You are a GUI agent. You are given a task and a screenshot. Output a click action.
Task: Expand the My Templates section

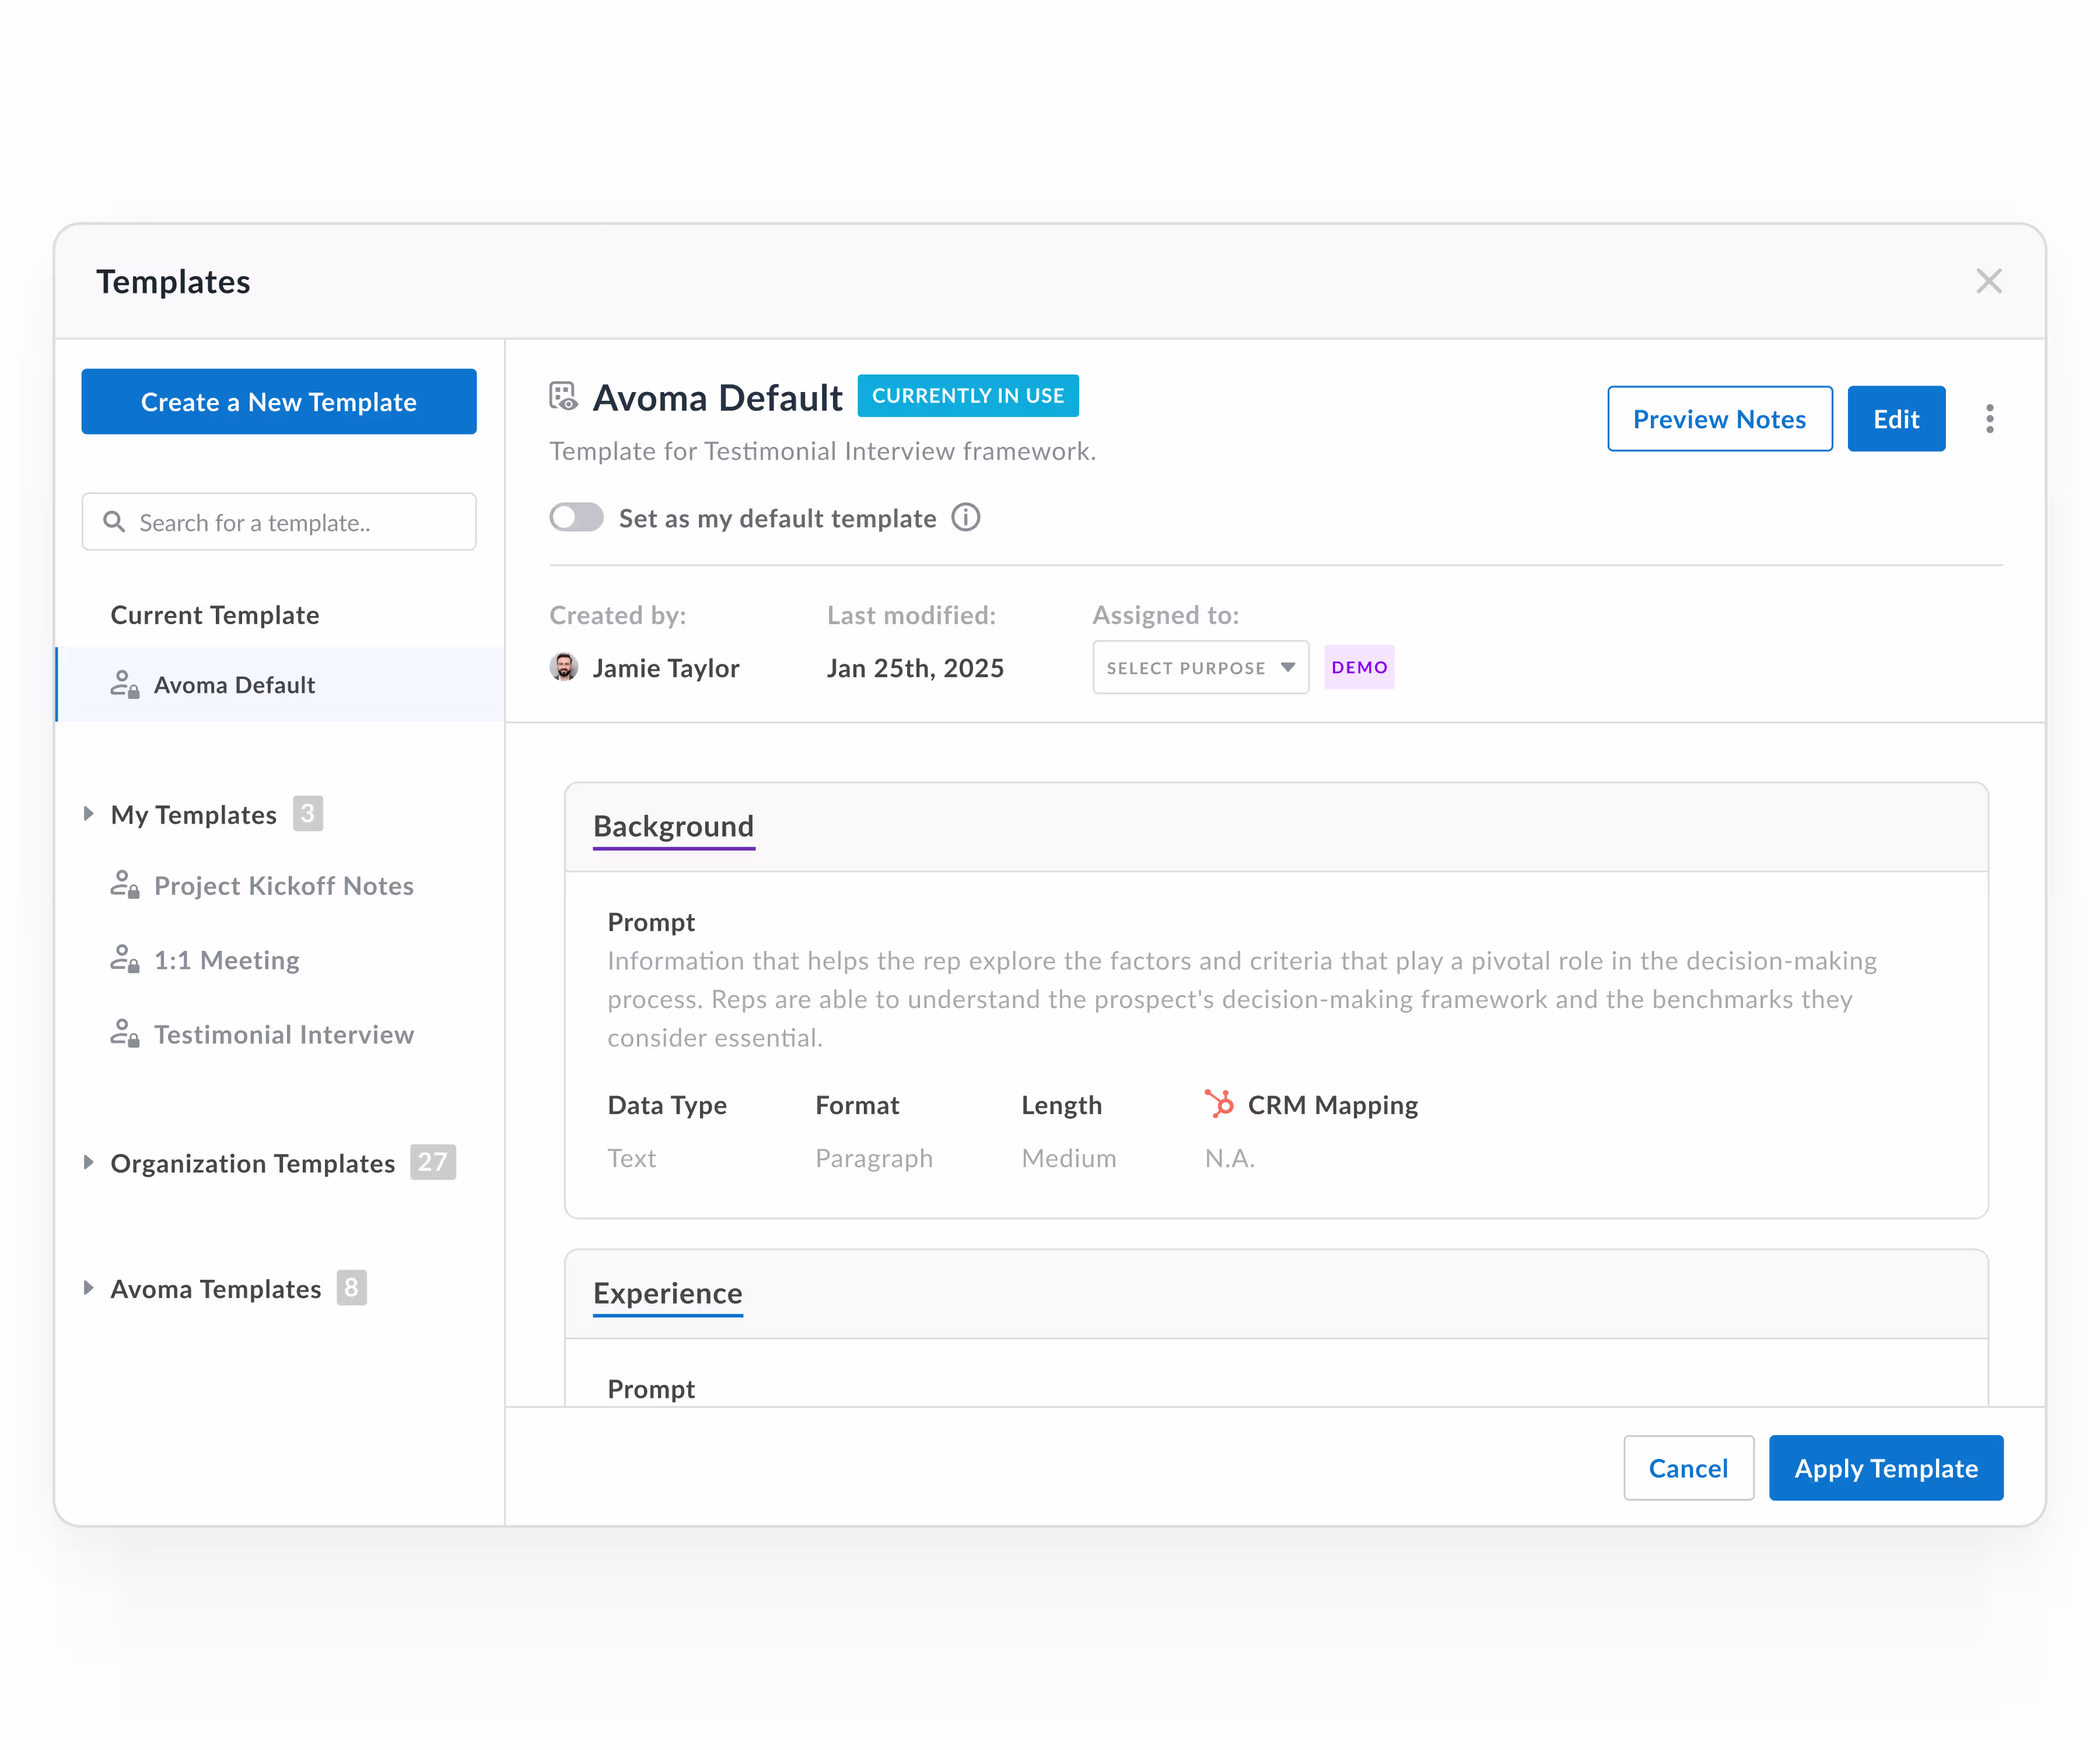pyautogui.click(x=89, y=814)
